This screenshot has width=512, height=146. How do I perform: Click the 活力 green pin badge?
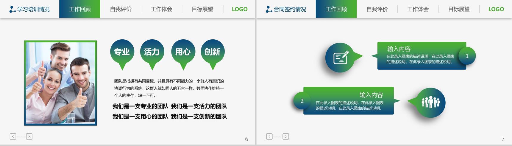point(152,55)
